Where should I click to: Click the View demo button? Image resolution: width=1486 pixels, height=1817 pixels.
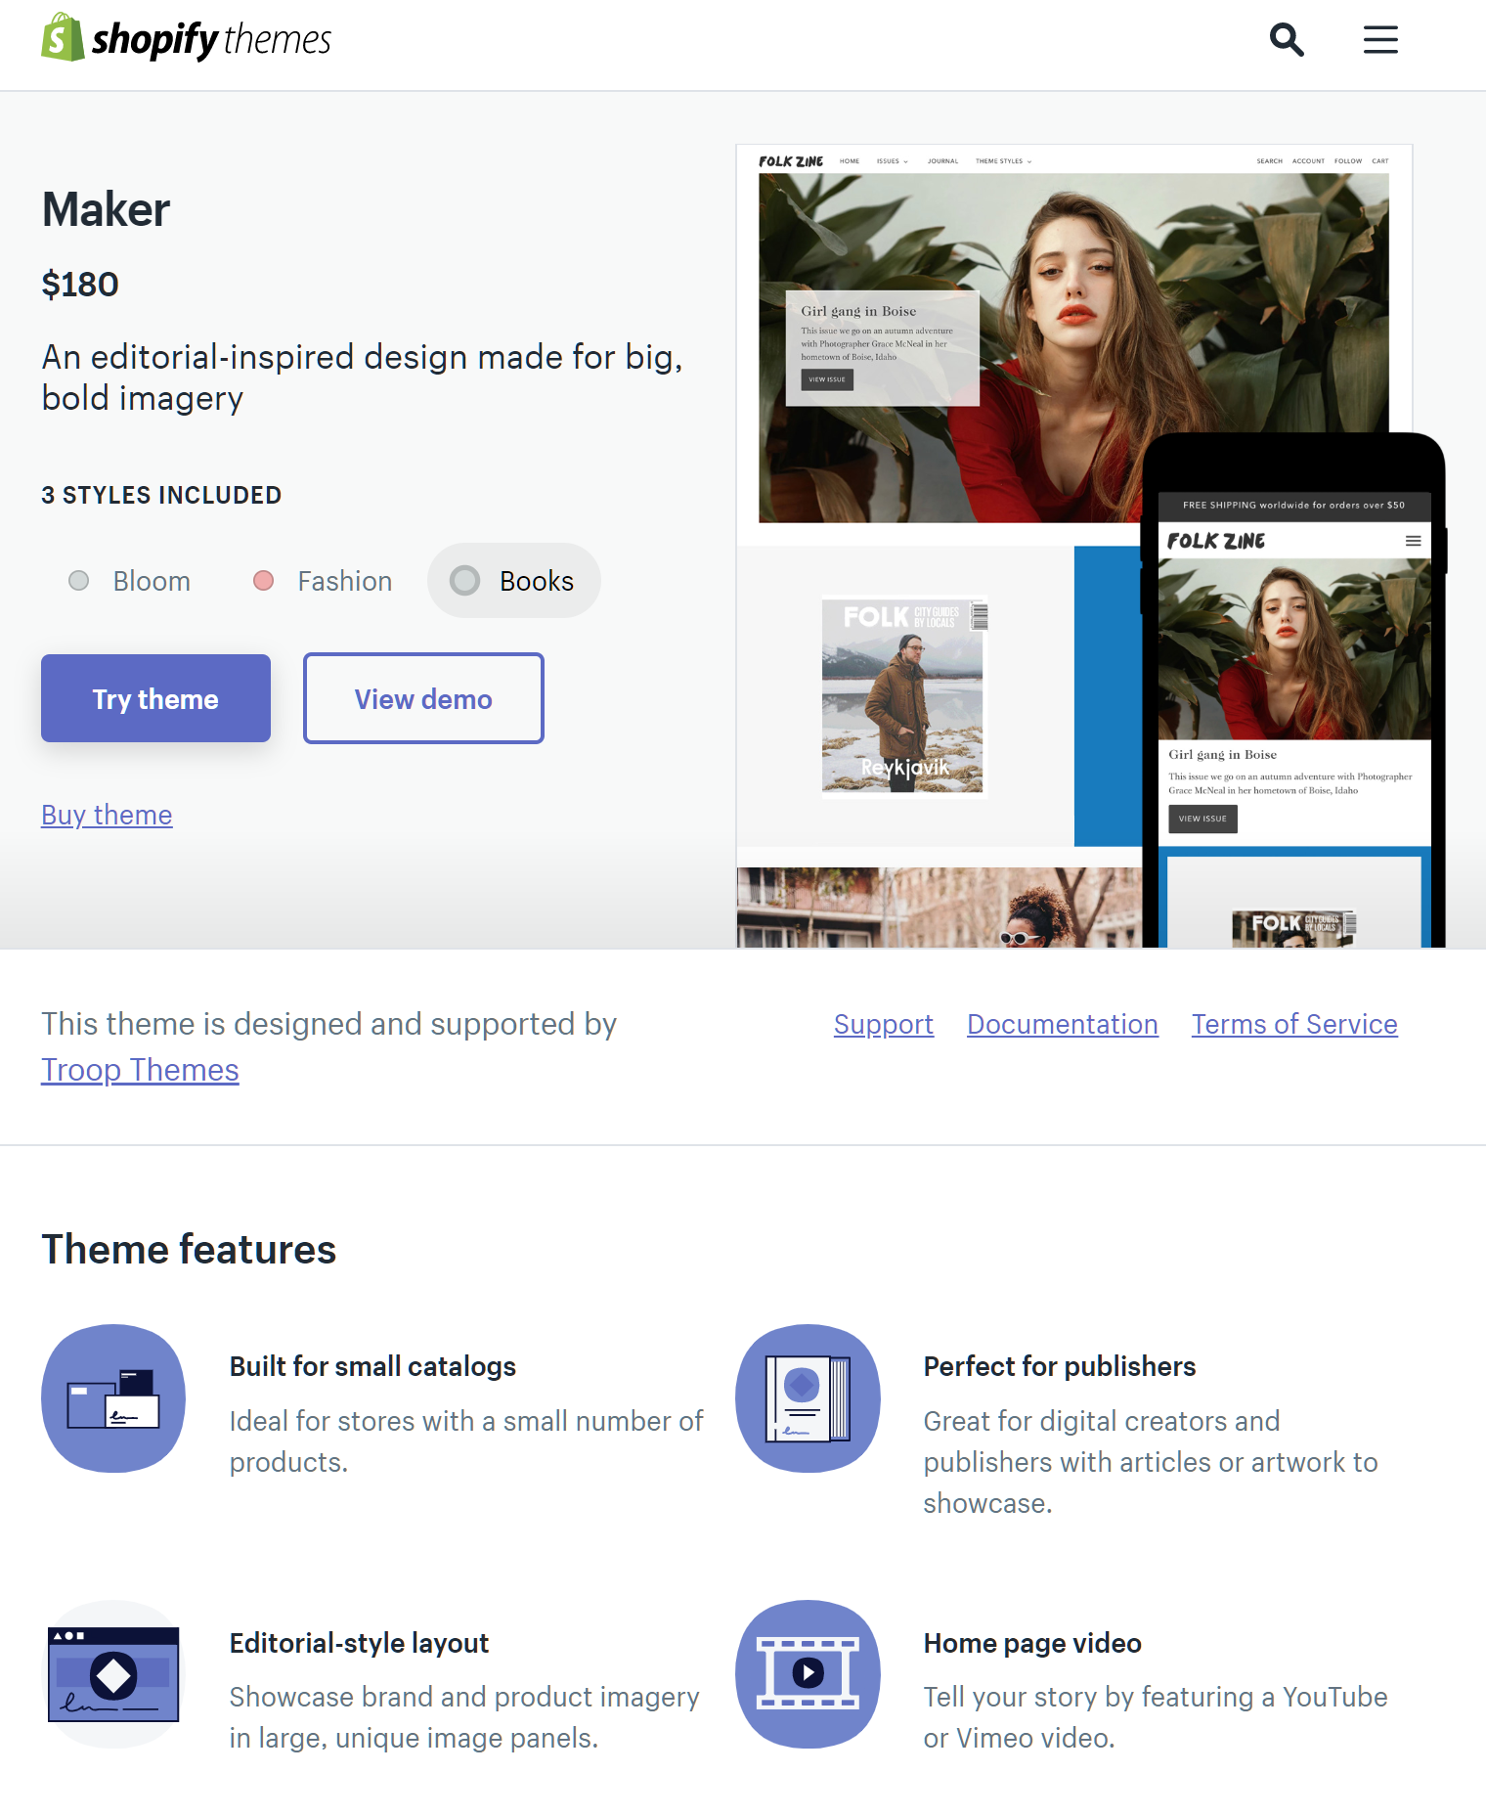tap(423, 698)
